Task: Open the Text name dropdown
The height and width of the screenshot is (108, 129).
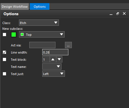Action: 52,66
